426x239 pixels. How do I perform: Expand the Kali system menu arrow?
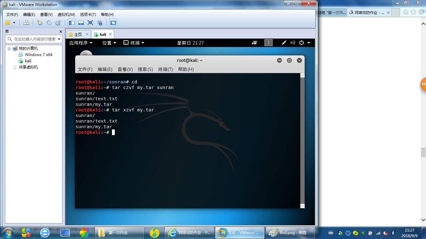[x=309, y=43]
